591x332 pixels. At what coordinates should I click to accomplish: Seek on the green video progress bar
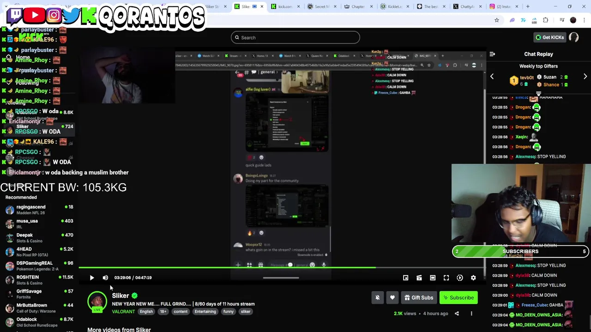[282, 267]
